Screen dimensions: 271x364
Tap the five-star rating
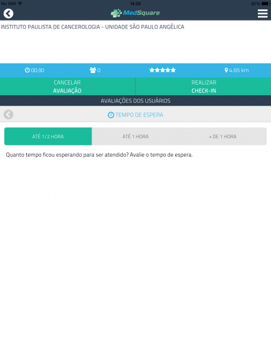click(163, 70)
